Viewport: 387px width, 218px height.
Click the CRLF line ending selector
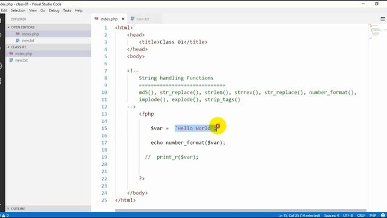(361, 216)
